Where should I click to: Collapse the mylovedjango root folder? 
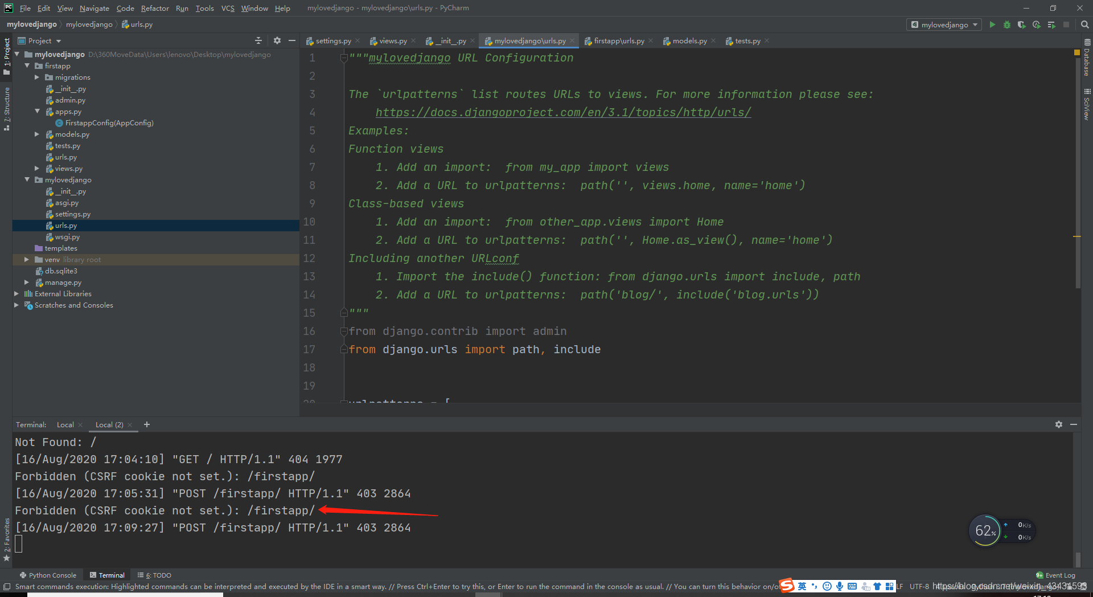point(17,54)
